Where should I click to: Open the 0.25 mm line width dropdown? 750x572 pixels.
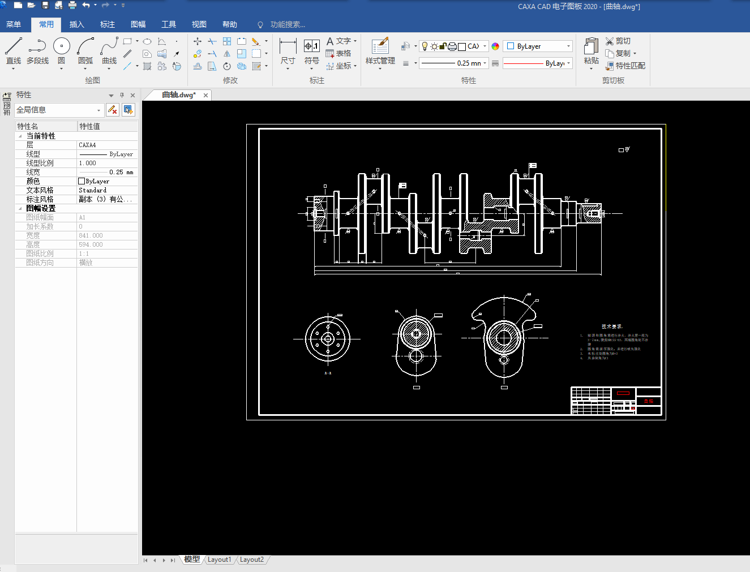[x=485, y=63]
